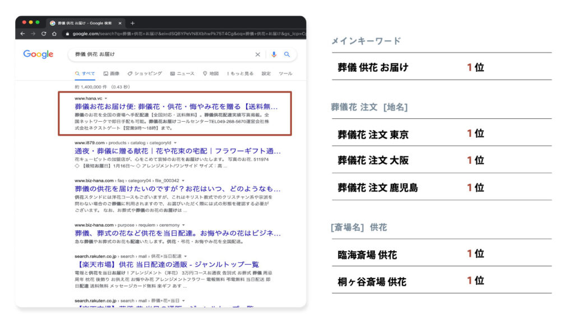The image size is (574, 323).
Task: Open the ショッピング tab
Action: (x=145, y=73)
